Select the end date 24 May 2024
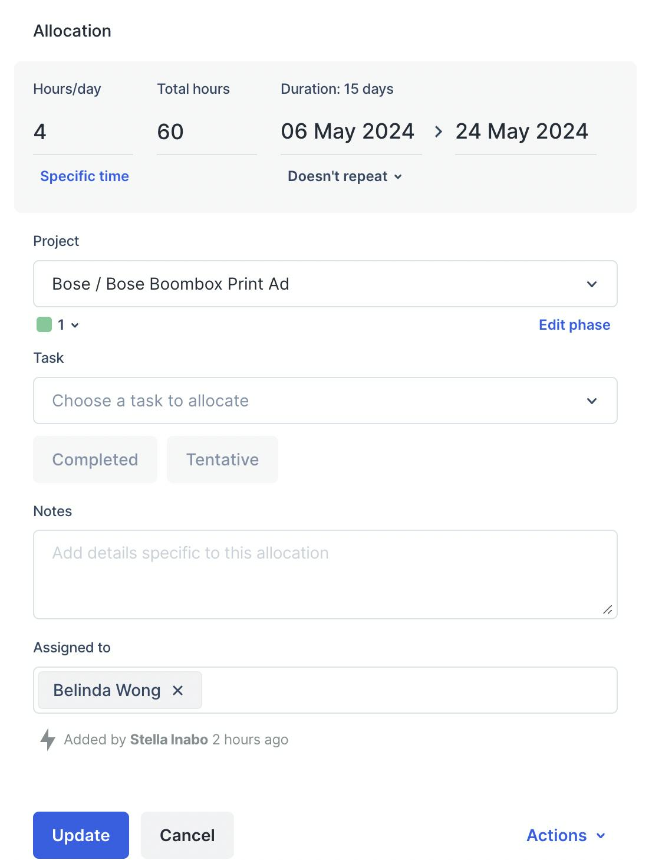Screen dimensions: 652x860 (x=522, y=132)
